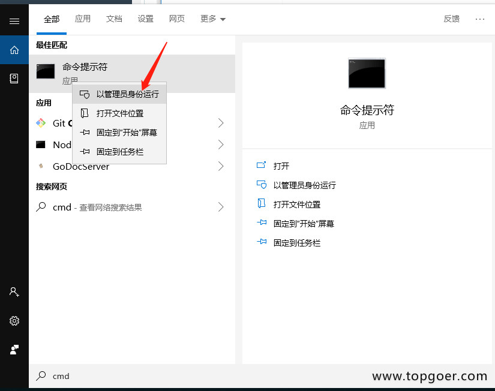Expand the Git result arrow chevron
This screenshot has height=391, width=495.
click(x=221, y=123)
